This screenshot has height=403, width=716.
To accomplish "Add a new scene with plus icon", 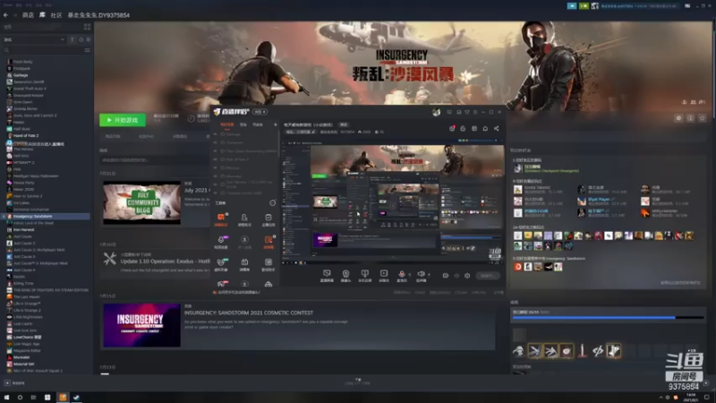I will [x=276, y=124].
